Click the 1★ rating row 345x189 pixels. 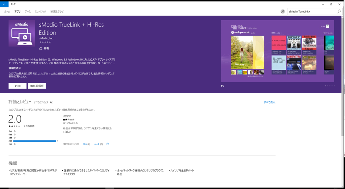click(x=12, y=144)
